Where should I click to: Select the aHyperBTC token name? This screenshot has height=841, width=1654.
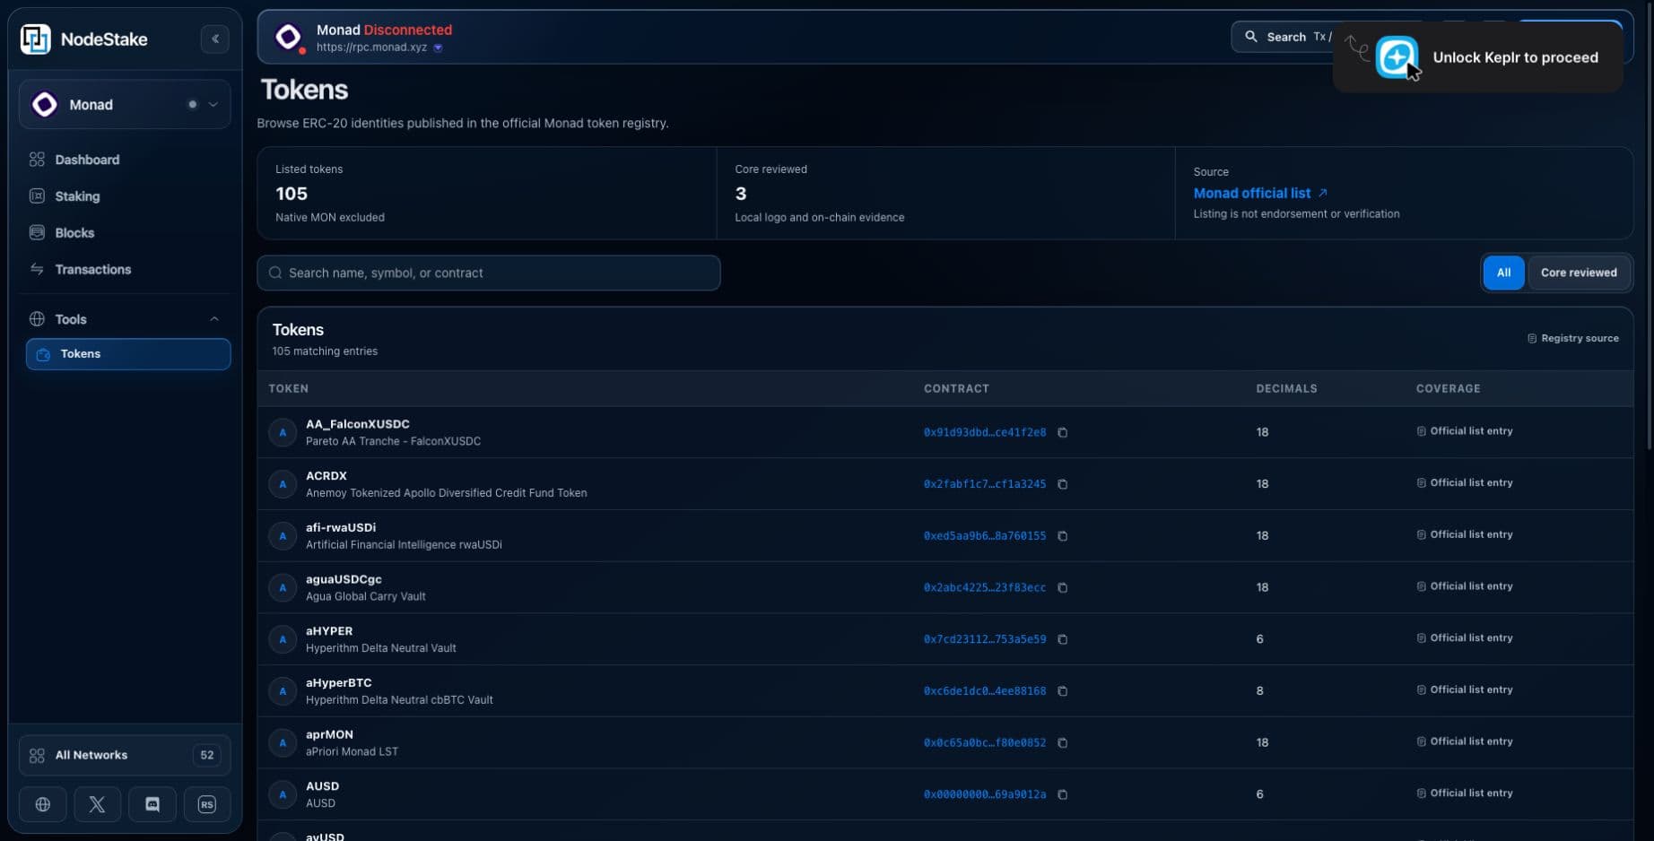click(x=338, y=683)
